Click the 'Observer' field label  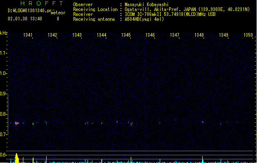pos(83,4)
